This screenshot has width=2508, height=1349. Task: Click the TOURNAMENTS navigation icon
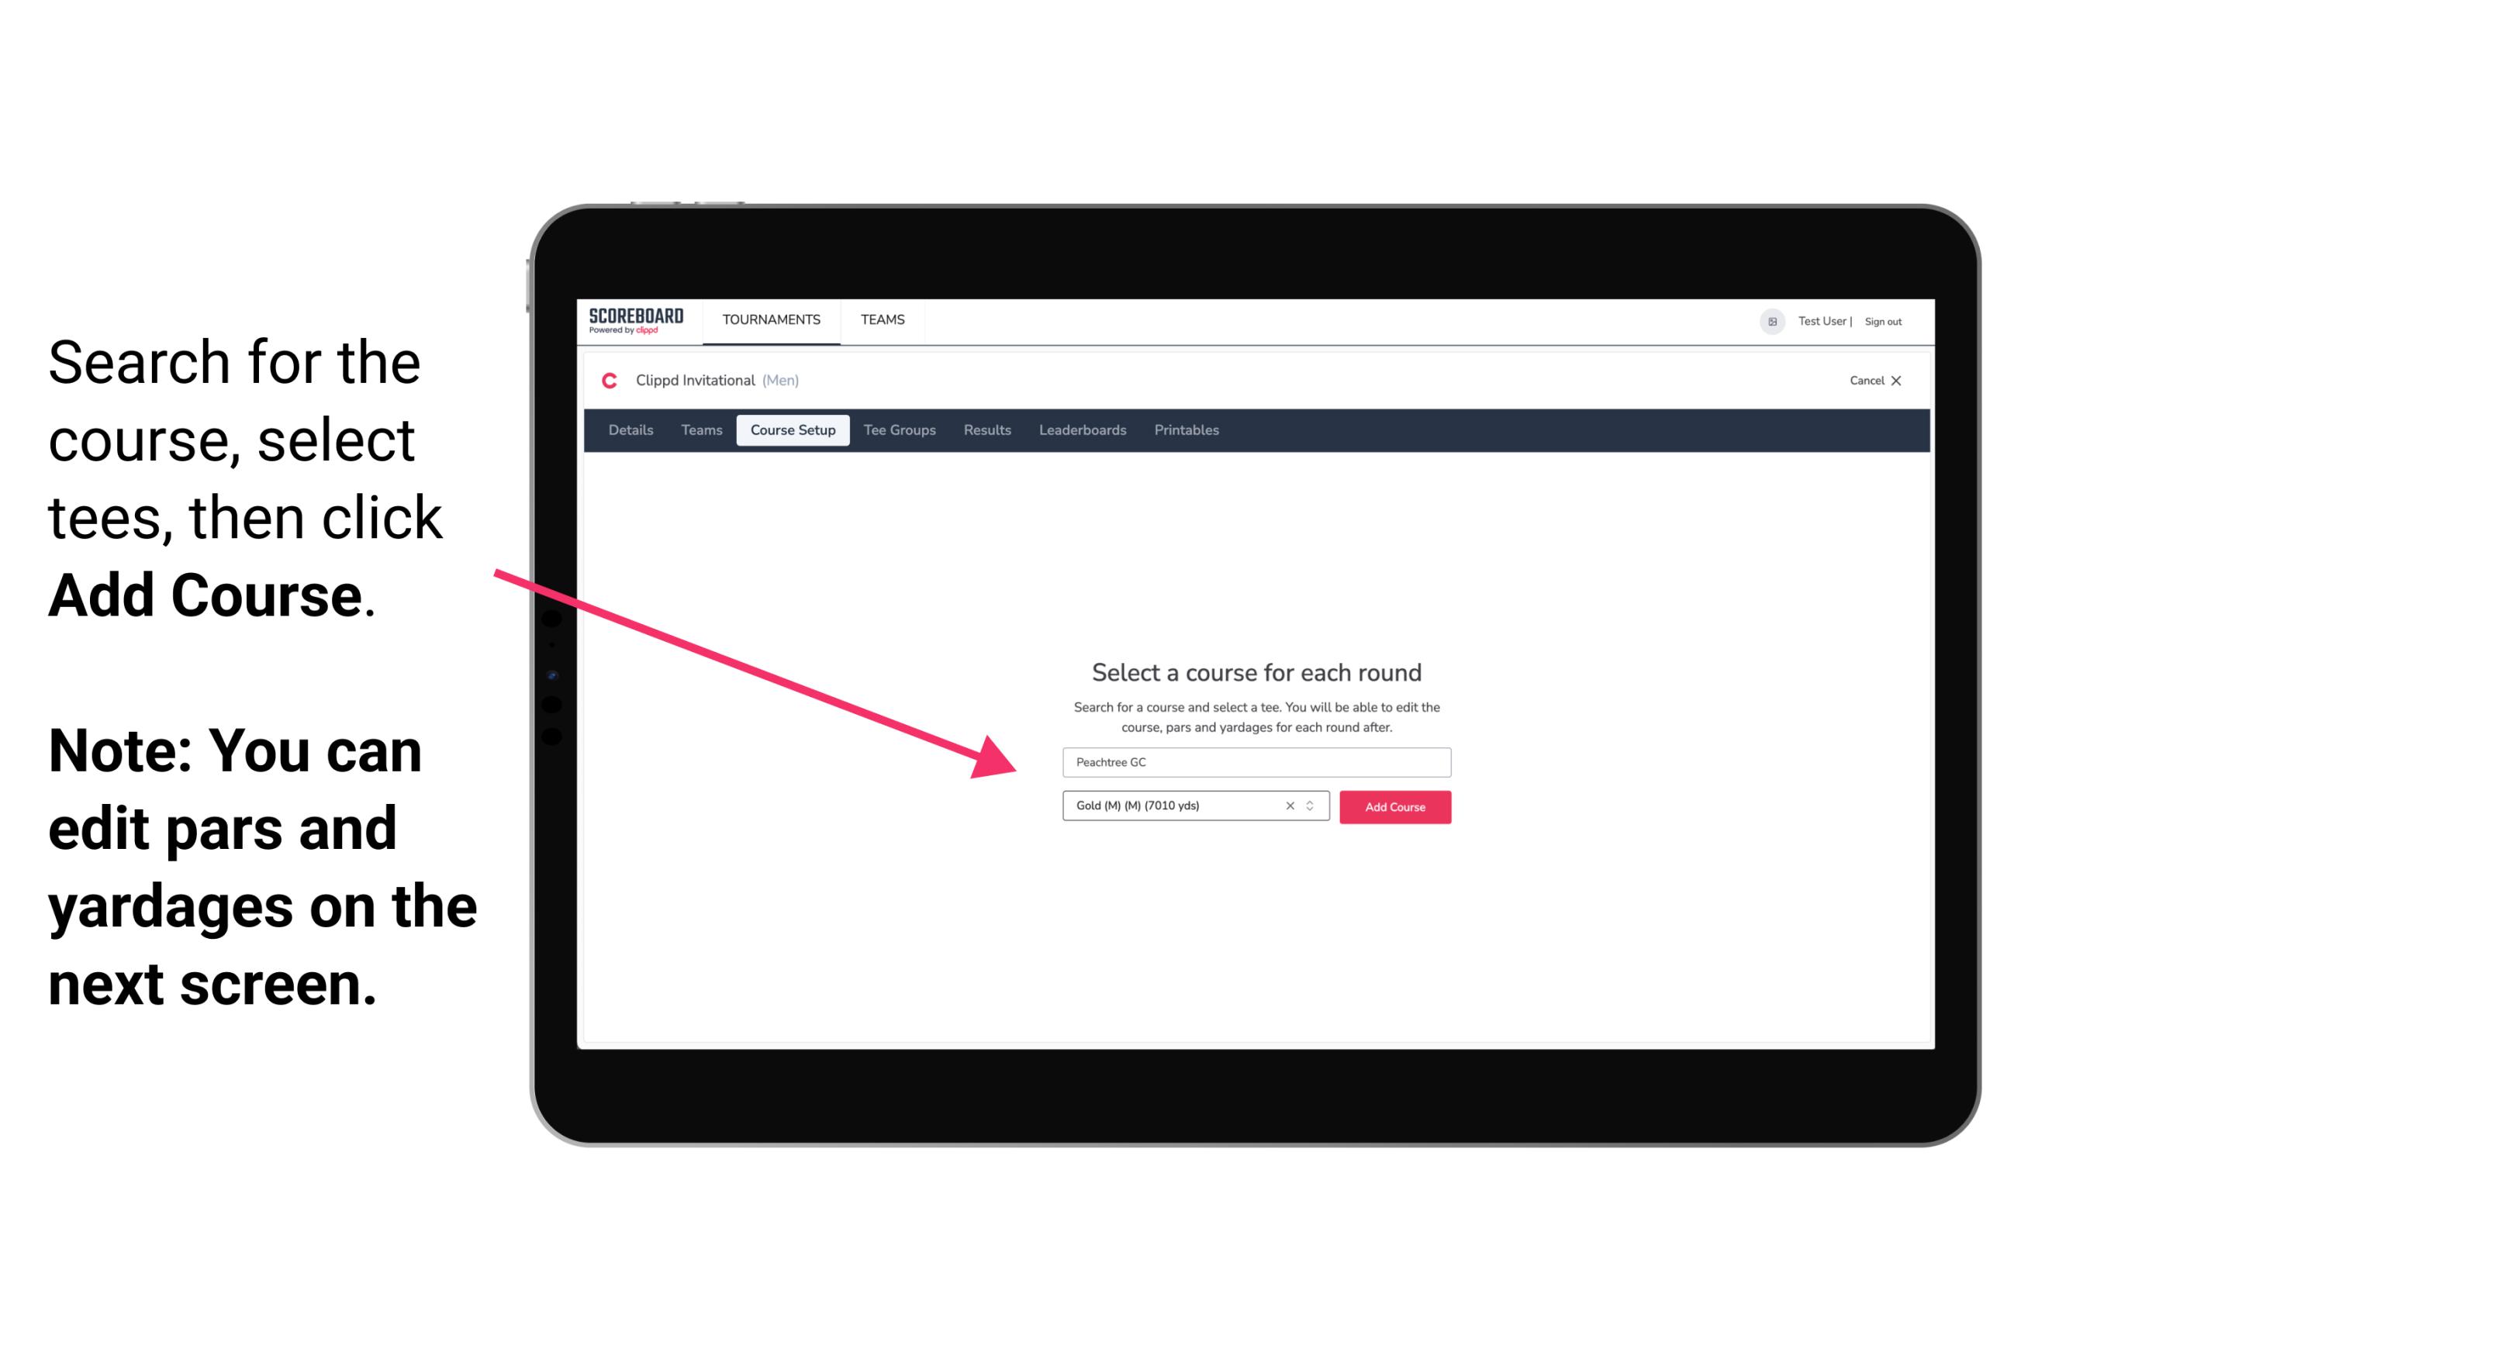pyautogui.click(x=769, y=319)
